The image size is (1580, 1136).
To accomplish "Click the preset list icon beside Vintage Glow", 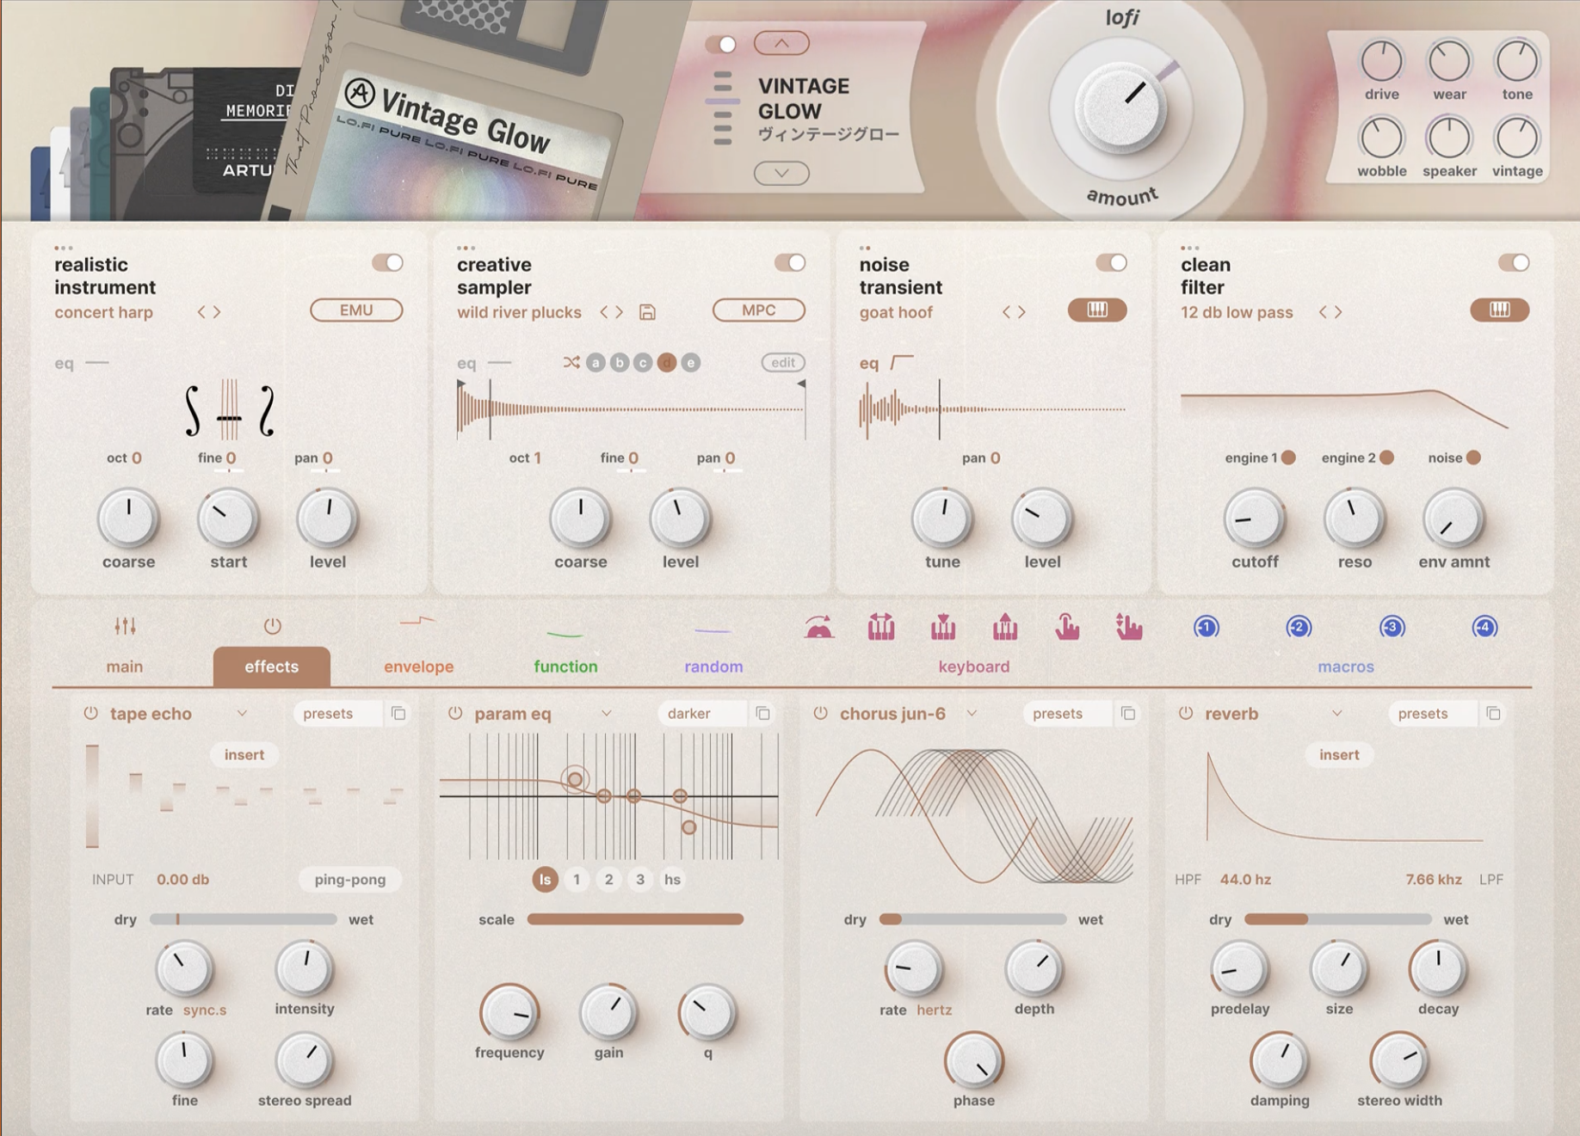I will (723, 107).
